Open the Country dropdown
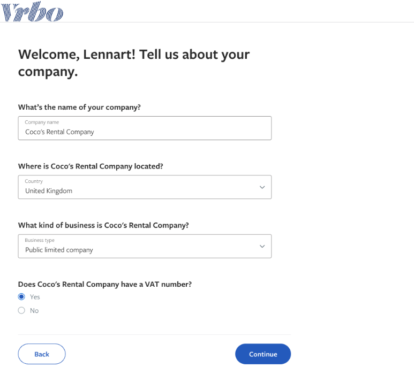 (x=145, y=187)
